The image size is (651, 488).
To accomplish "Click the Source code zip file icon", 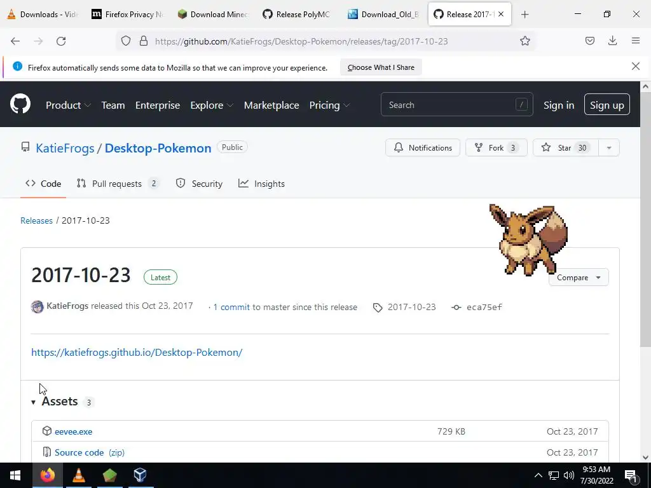I will [x=47, y=452].
